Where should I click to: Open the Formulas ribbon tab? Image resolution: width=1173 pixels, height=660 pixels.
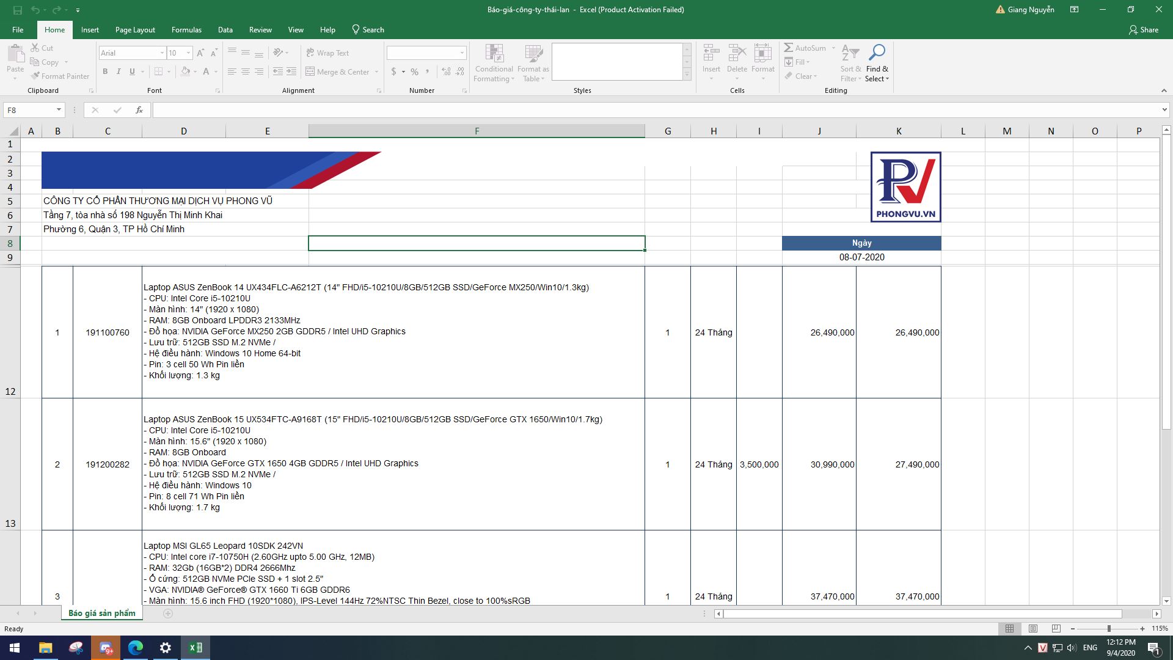click(x=186, y=29)
